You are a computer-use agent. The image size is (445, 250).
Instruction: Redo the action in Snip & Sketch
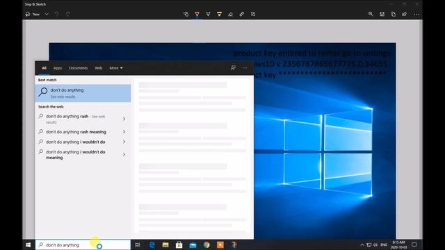click(68, 14)
